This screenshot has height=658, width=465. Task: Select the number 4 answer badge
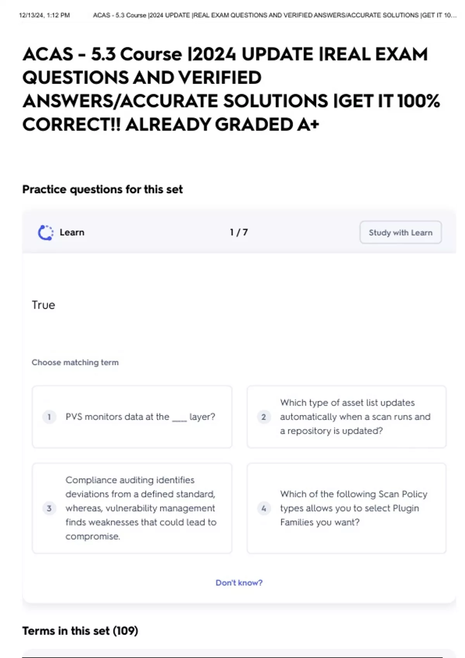(x=264, y=508)
